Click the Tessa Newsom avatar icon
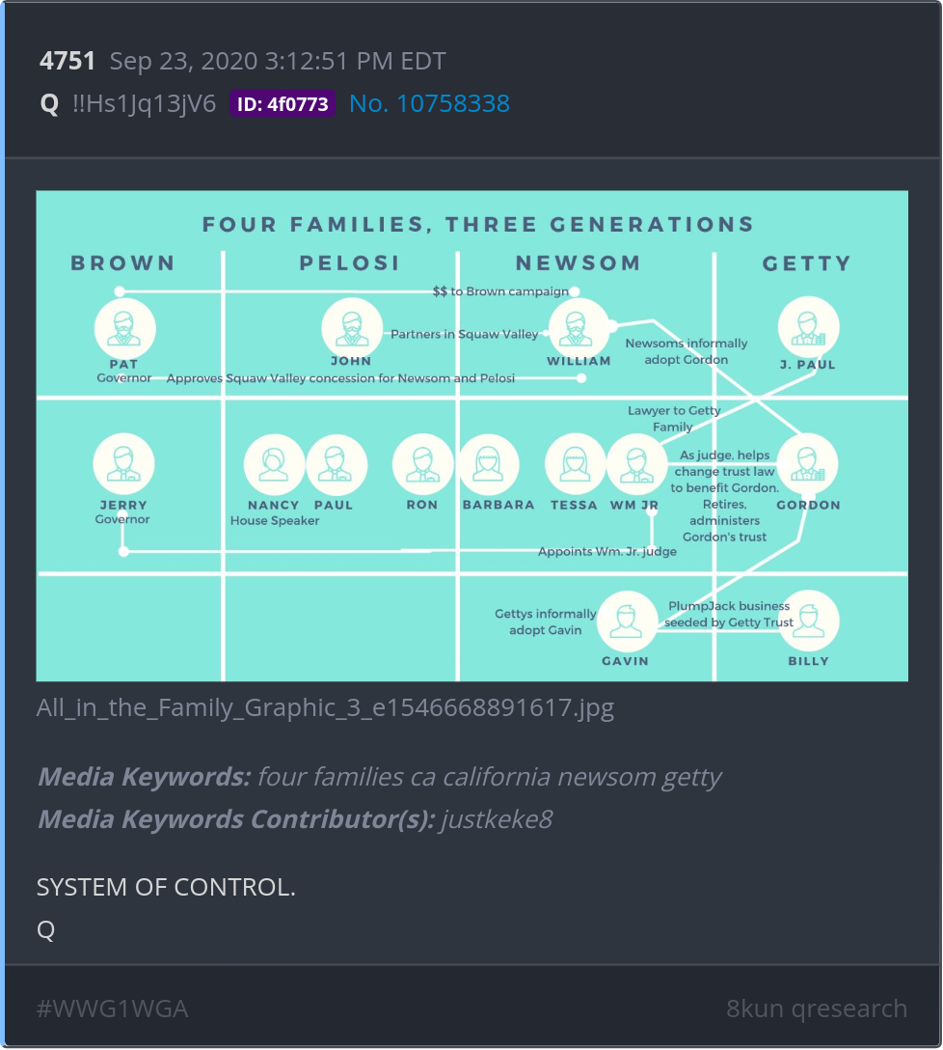 coord(576,464)
